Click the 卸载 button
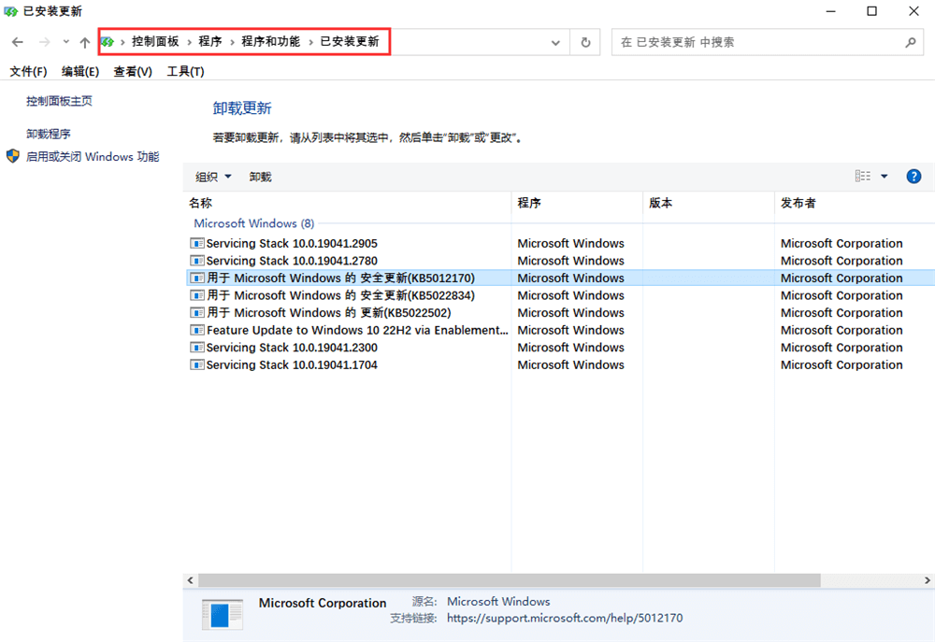The width and height of the screenshot is (935, 642). [259, 176]
